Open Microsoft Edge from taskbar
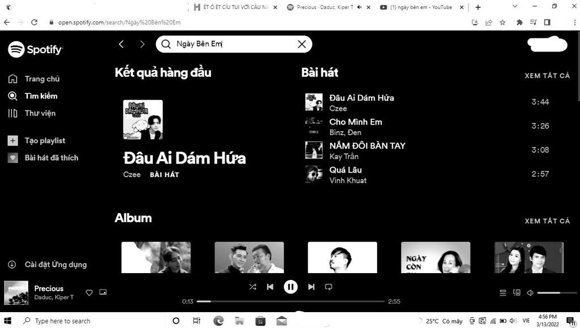Screen dimensions: 580x328 (218, 321)
